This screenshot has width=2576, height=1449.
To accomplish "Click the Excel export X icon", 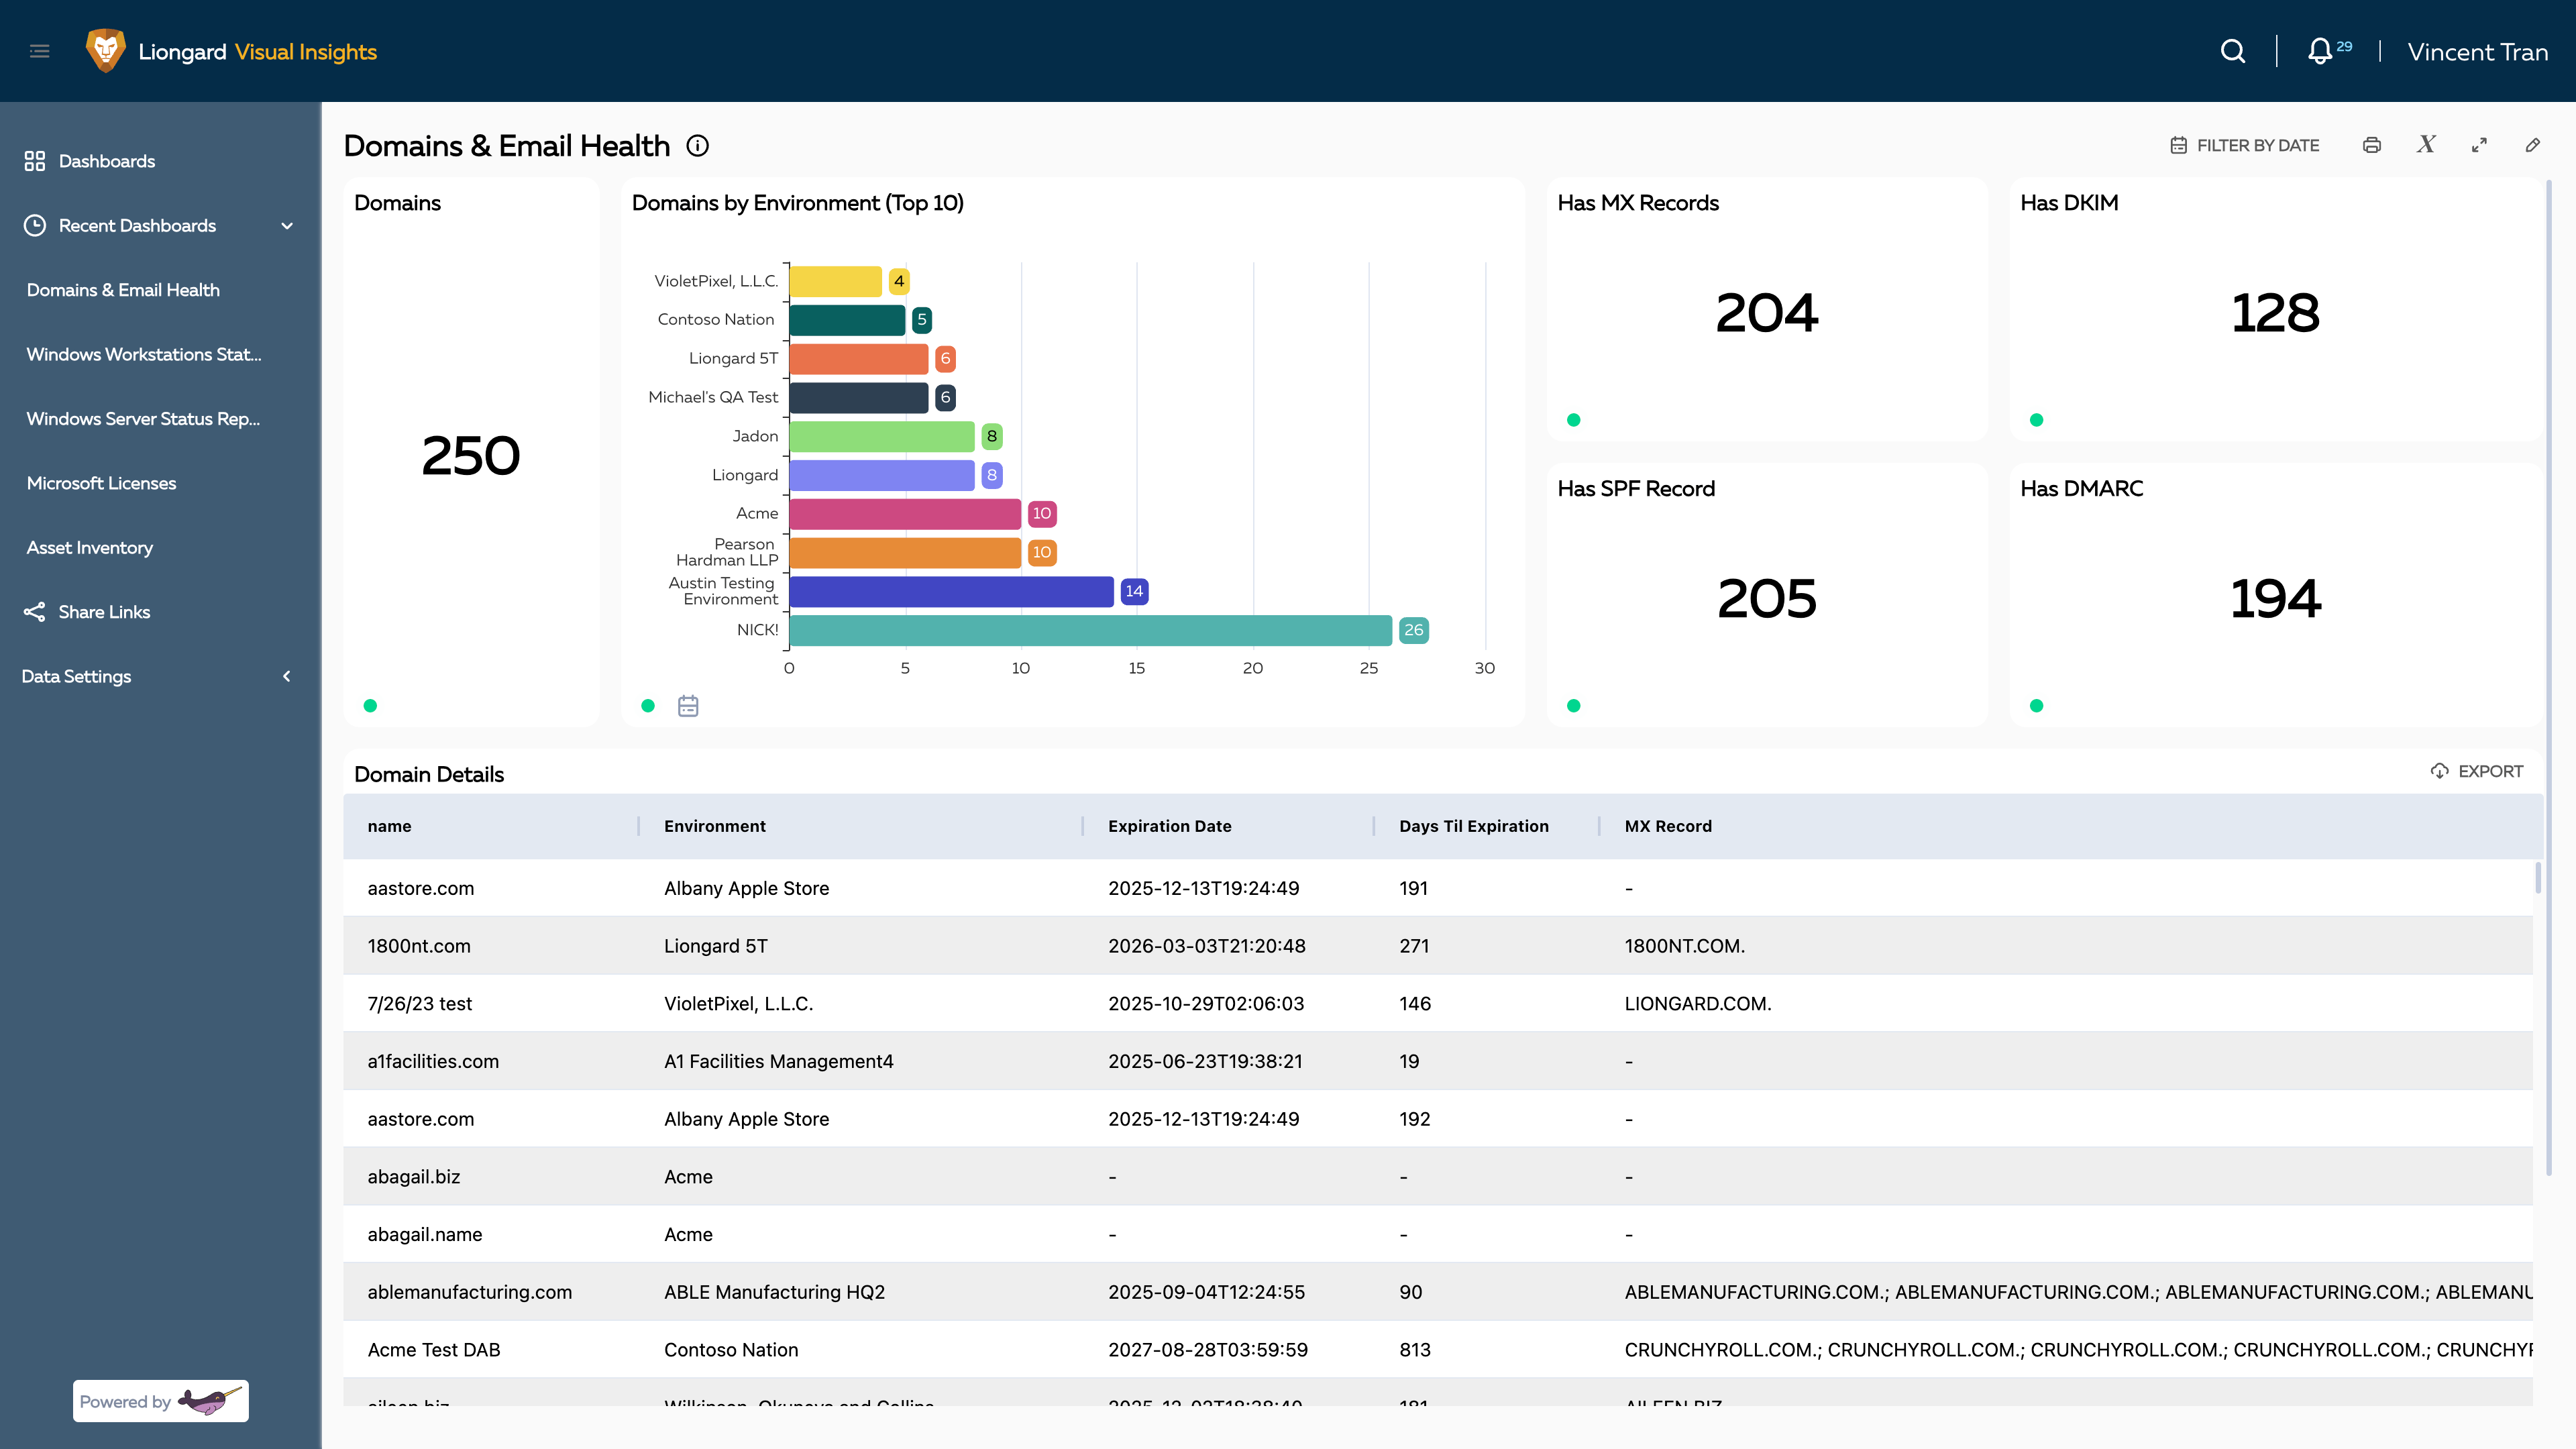I will point(2426,145).
